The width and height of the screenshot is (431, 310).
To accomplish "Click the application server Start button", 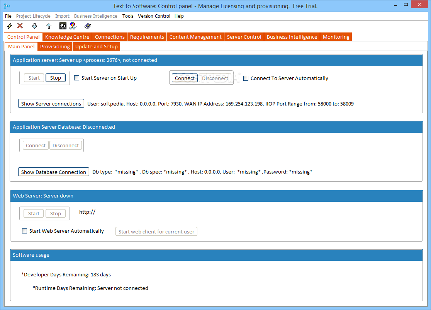I will pyautogui.click(x=34, y=78).
